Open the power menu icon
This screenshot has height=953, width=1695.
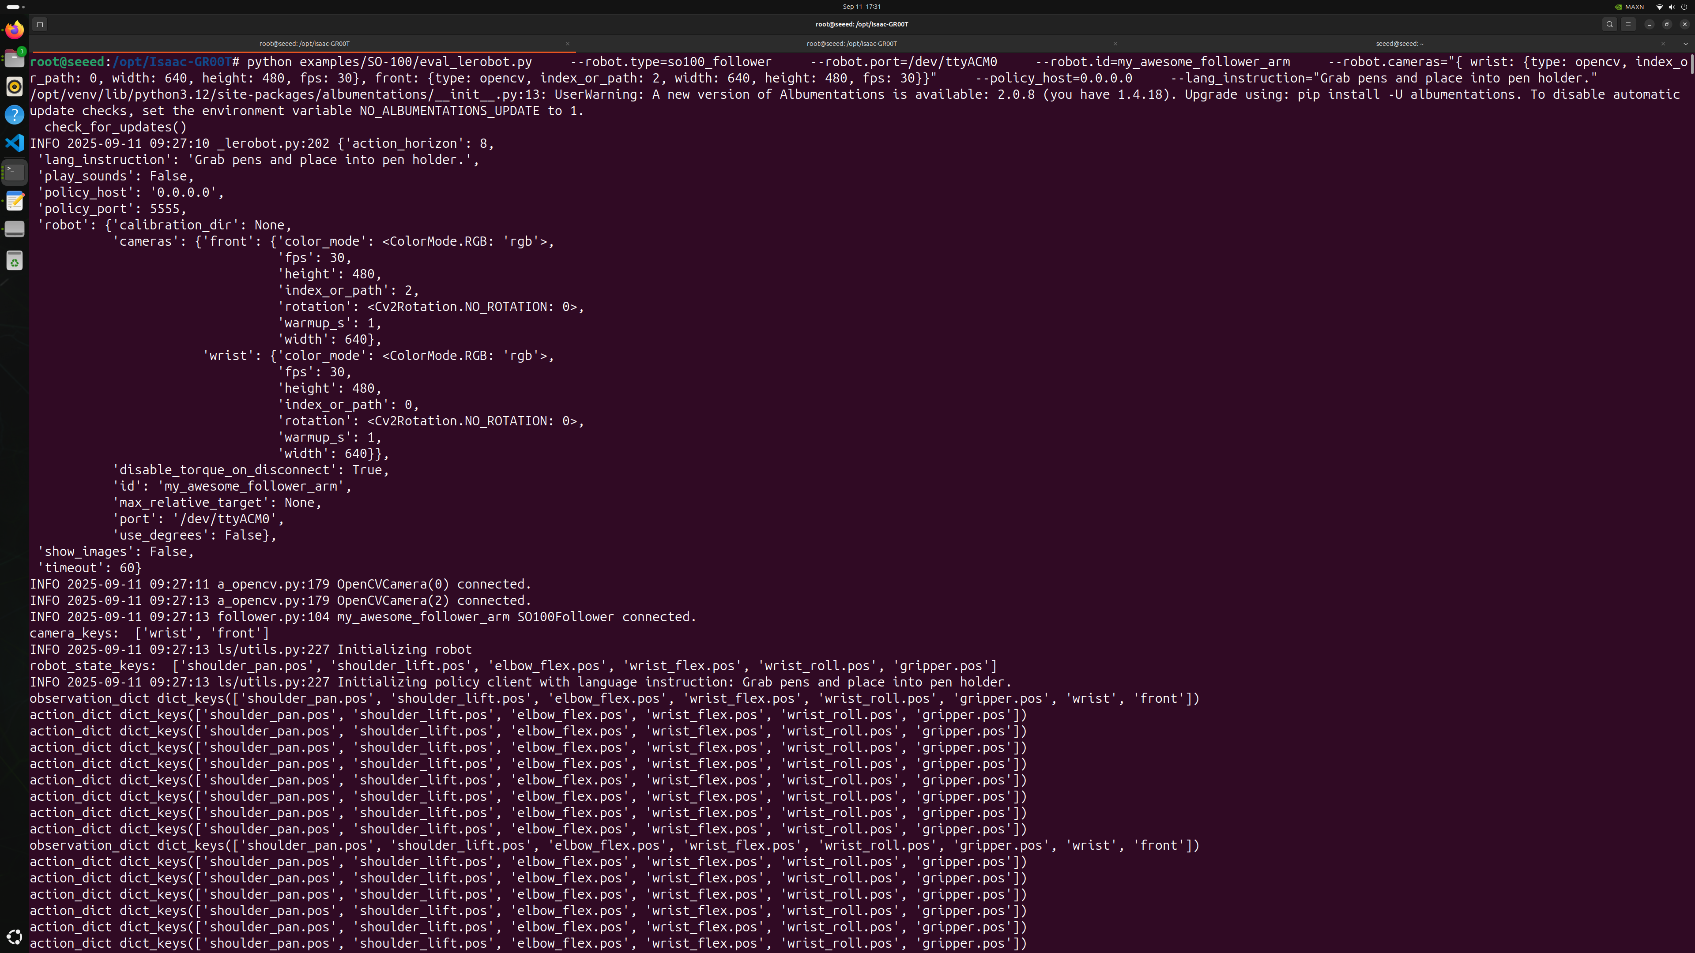(1684, 7)
